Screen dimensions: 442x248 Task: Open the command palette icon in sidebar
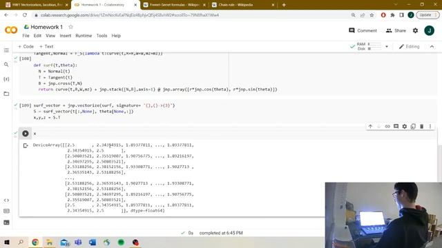6,211
